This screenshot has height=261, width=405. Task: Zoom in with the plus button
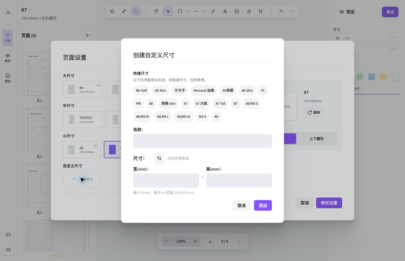[x=195, y=241]
